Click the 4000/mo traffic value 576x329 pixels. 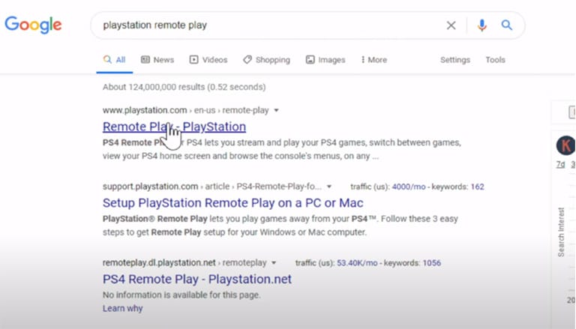tap(409, 187)
